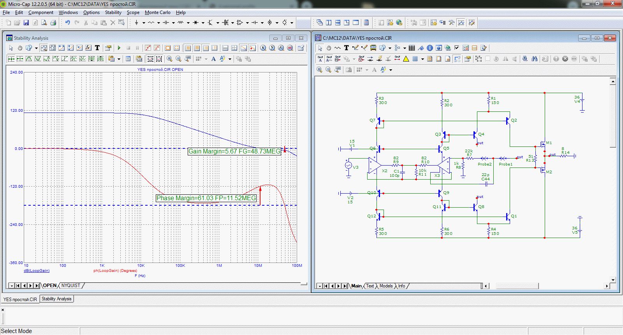Open the Stability menu
The height and width of the screenshot is (335, 623).
113,12
